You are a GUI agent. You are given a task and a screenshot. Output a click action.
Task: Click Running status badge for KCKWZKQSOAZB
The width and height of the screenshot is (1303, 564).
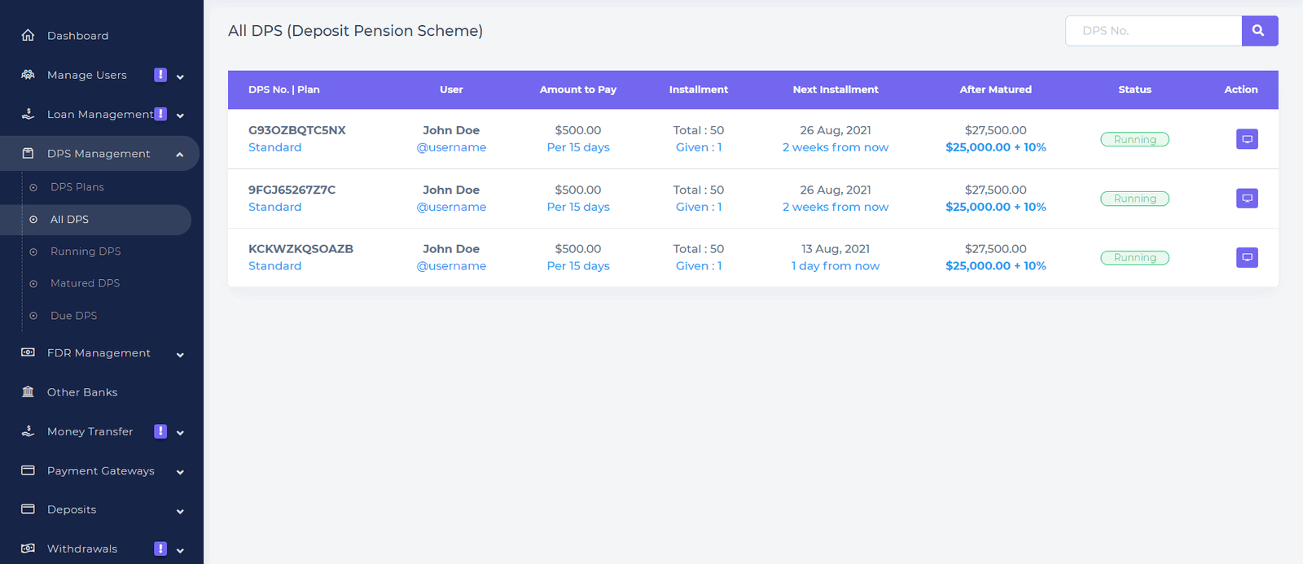point(1134,258)
